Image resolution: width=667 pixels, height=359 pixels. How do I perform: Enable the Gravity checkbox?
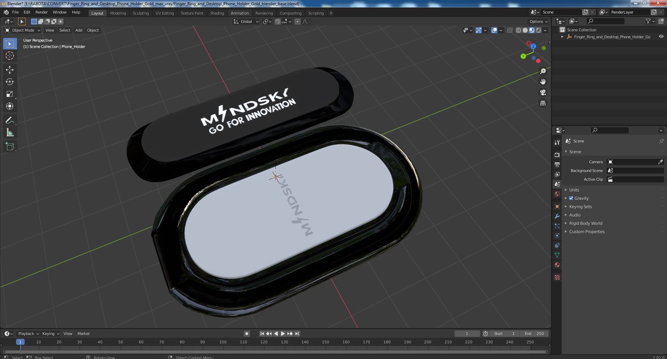(571, 198)
